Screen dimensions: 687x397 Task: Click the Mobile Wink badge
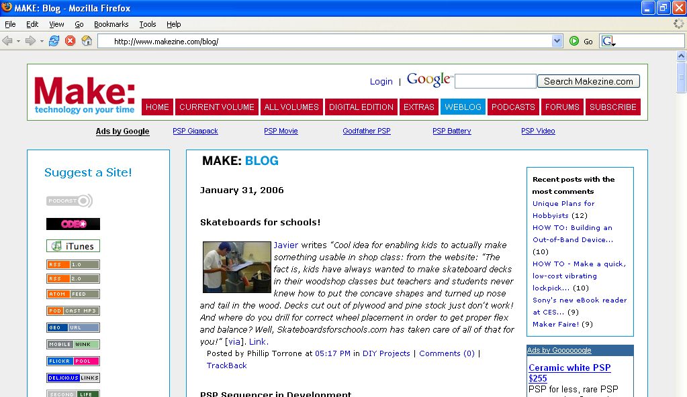coord(73,345)
